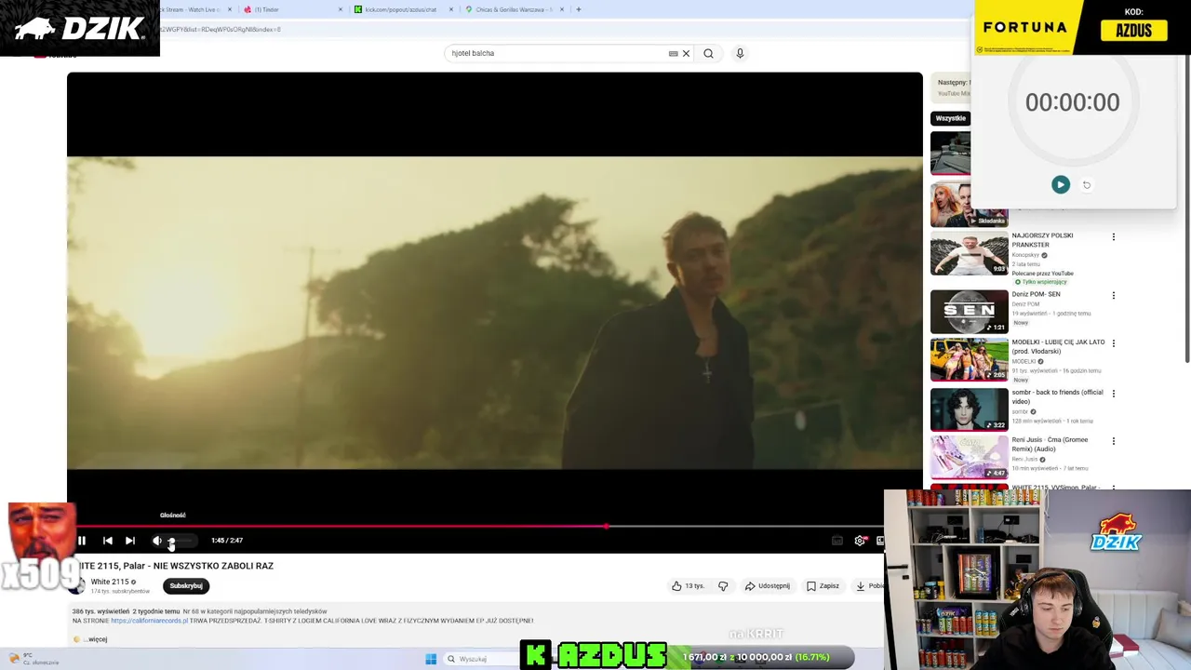
Task: Click the Reni Jusis - Ćma title
Action: coord(1050,444)
